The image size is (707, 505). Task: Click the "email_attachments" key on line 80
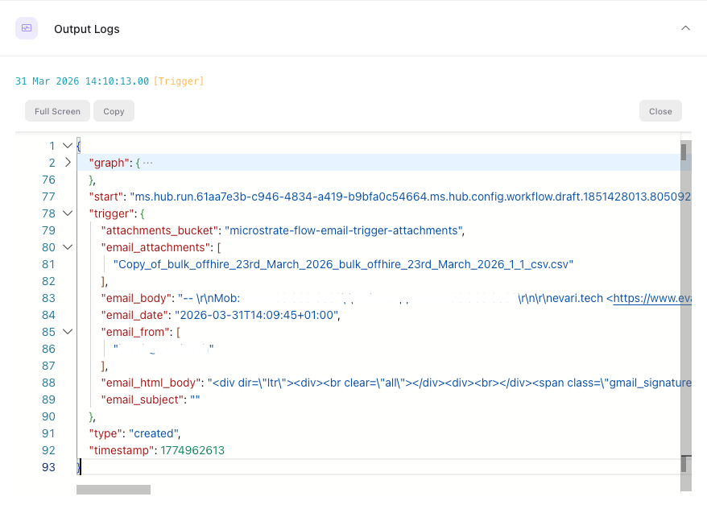pyautogui.click(x=156, y=247)
